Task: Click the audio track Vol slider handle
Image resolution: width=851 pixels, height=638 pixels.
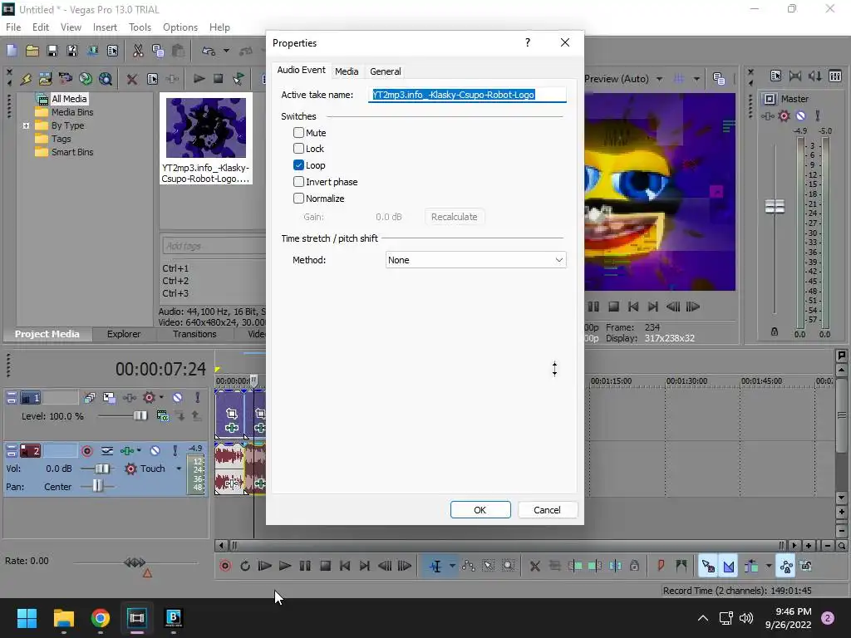Action: [x=102, y=469]
